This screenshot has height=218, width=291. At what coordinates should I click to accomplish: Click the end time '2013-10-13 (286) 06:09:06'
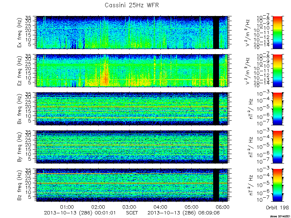(184, 213)
